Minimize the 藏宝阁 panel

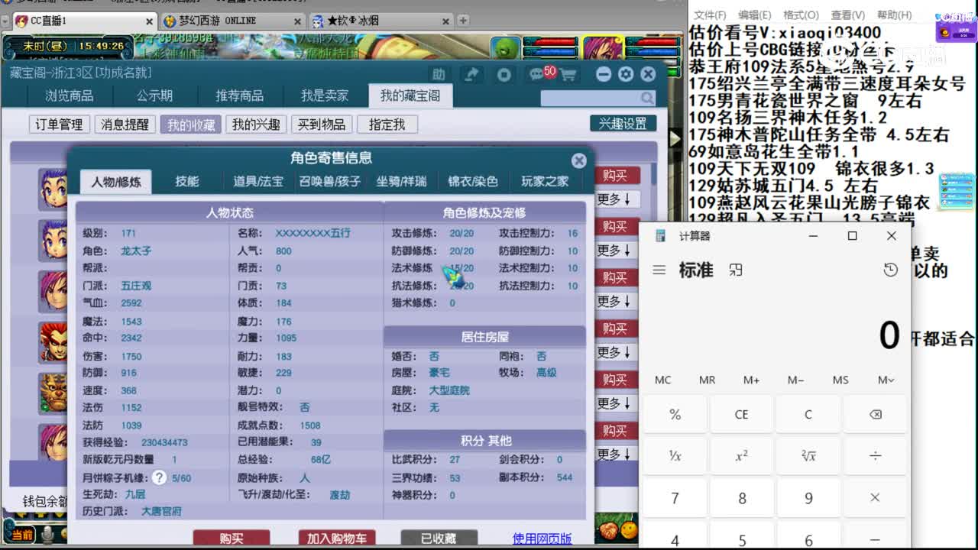tap(604, 74)
